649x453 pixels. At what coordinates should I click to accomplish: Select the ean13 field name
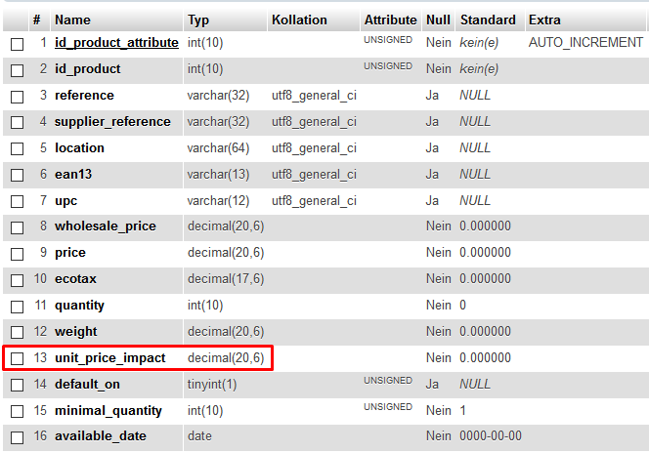[73, 175]
